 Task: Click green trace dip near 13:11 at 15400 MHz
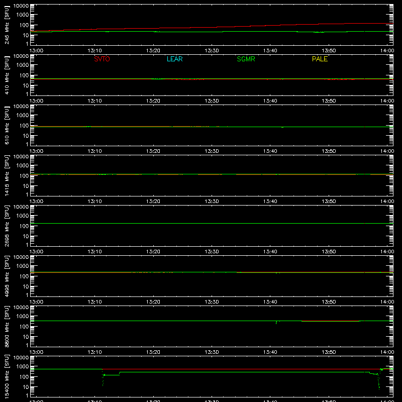[x=103, y=378]
